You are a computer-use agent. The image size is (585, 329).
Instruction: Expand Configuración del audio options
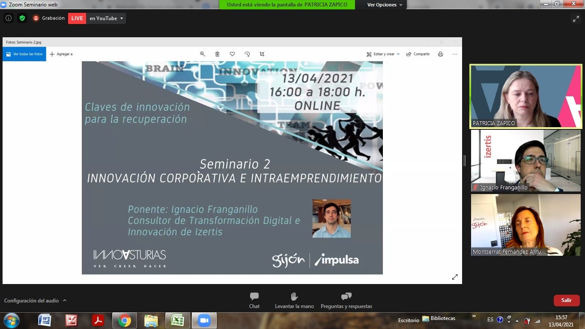click(x=65, y=301)
